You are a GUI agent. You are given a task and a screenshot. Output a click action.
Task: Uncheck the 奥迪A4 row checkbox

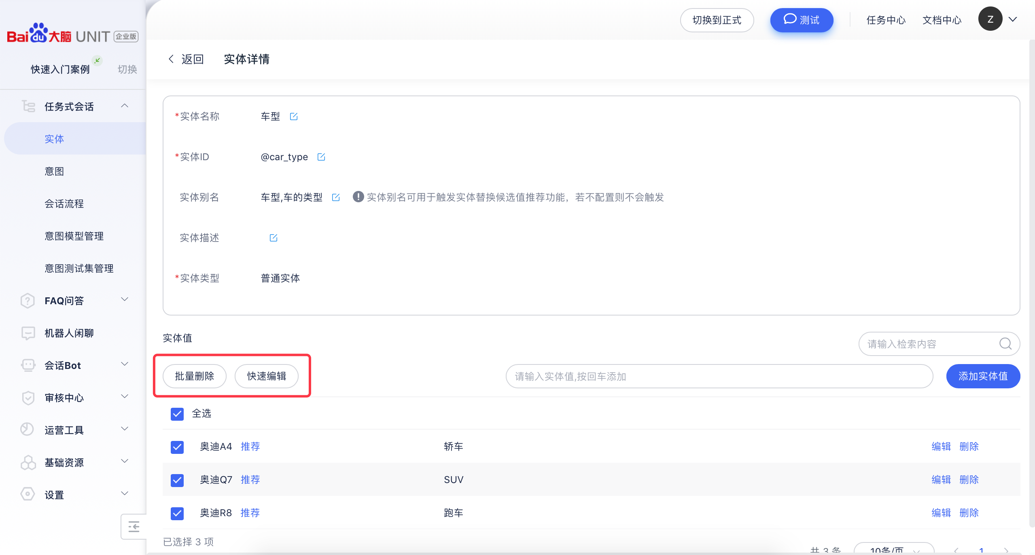177,447
